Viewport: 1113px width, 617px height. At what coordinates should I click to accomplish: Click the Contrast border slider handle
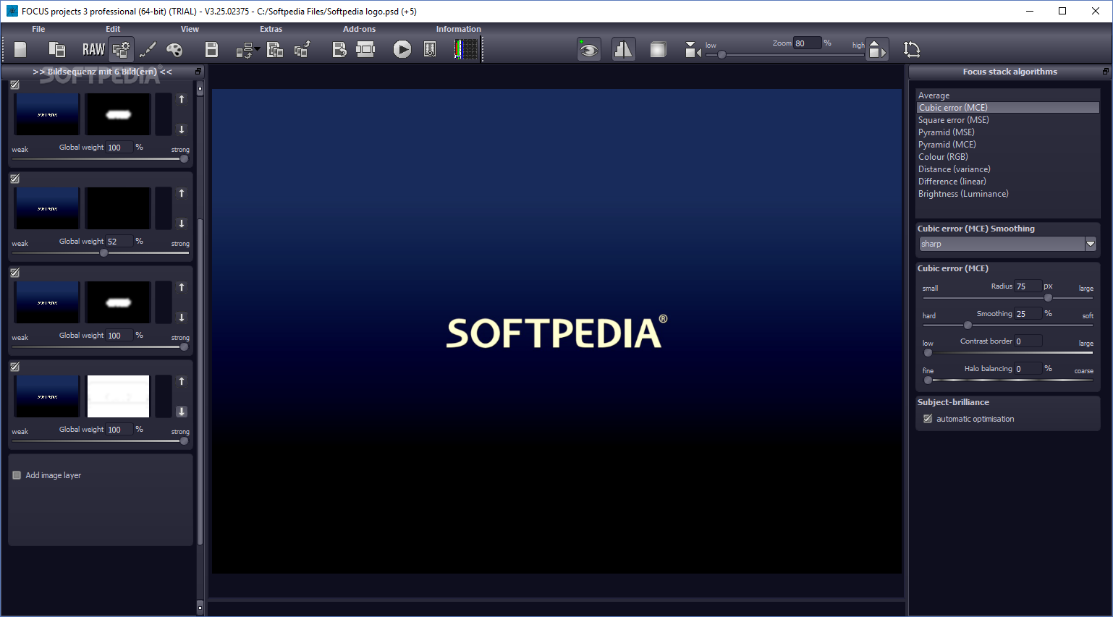click(928, 352)
